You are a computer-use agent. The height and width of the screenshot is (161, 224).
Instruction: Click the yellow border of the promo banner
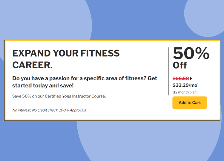pyautogui.click(x=112, y=41)
